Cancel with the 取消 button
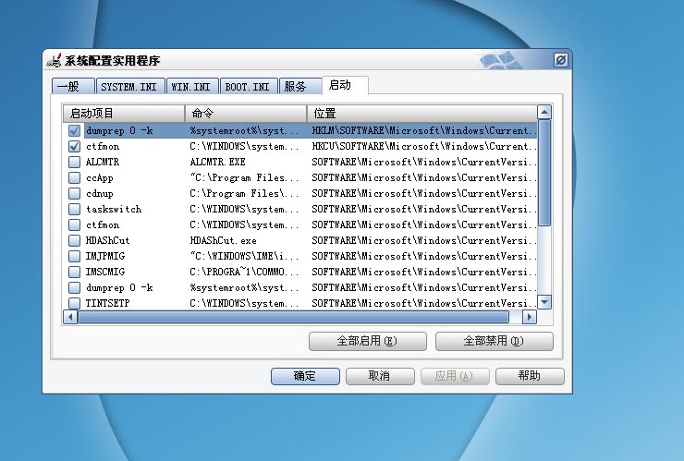The image size is (684, 461). (380, 376)
